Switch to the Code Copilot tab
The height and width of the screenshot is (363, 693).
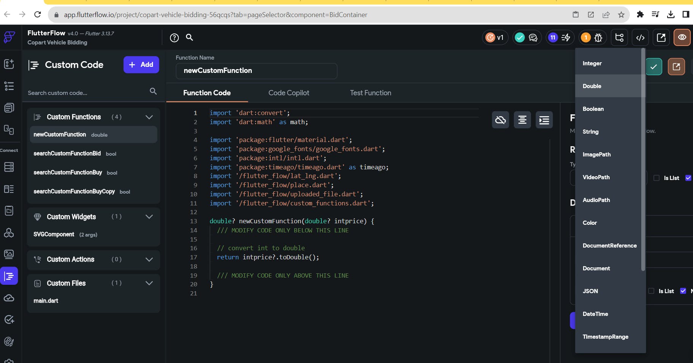[x=289, y=93]
